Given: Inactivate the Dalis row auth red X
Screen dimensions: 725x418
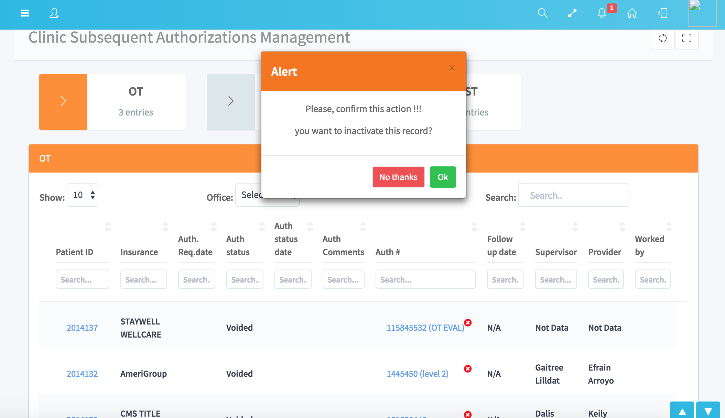Looking at the screenshot, I should 468,415.
